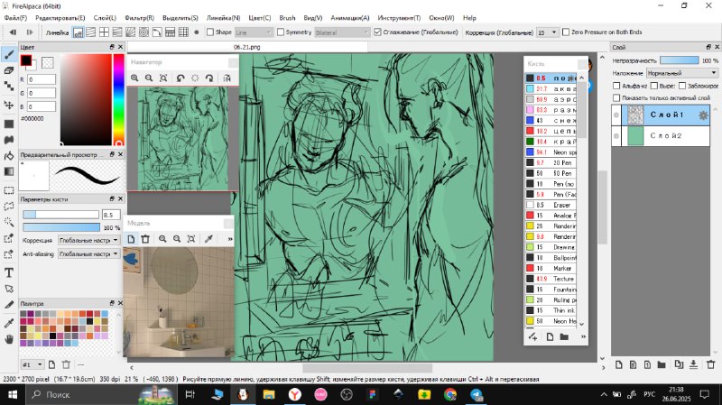This screenshot has width=722, height=405.
Task: Expand the Anti-aliasing dropdown
Action: click(x=88, y=254)
